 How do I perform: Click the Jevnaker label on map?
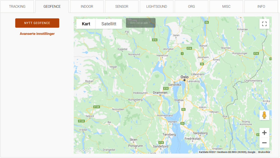click(x=168, y=49)
